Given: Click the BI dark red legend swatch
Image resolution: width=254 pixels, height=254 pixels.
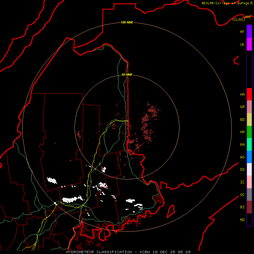Looking at the screenshot, I should coord(249,207).
